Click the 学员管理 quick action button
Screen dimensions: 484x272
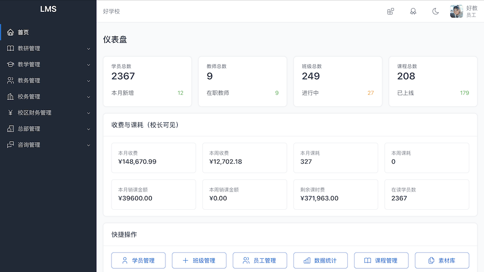[138, 260]
